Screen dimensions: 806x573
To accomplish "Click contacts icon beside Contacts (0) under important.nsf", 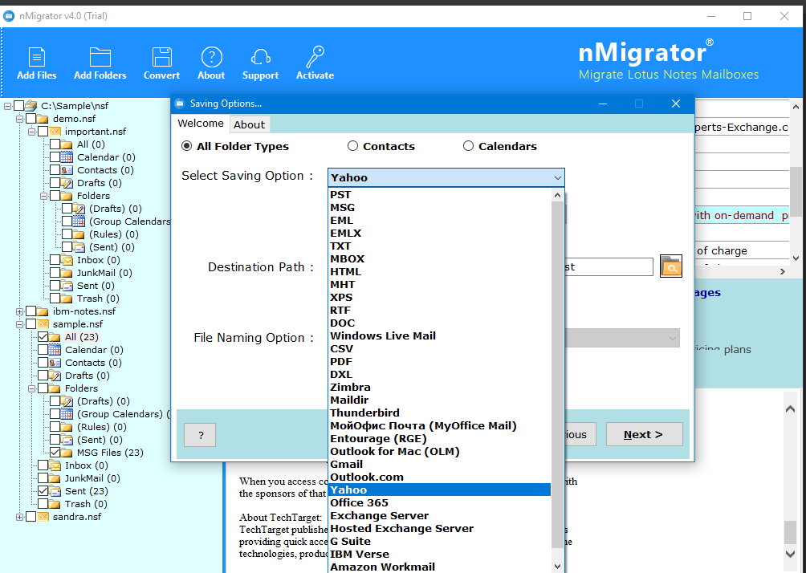I will tap(67, 170).
